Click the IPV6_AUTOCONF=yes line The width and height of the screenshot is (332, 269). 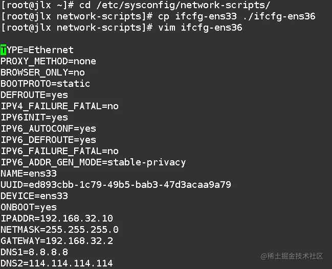[48, 129]
